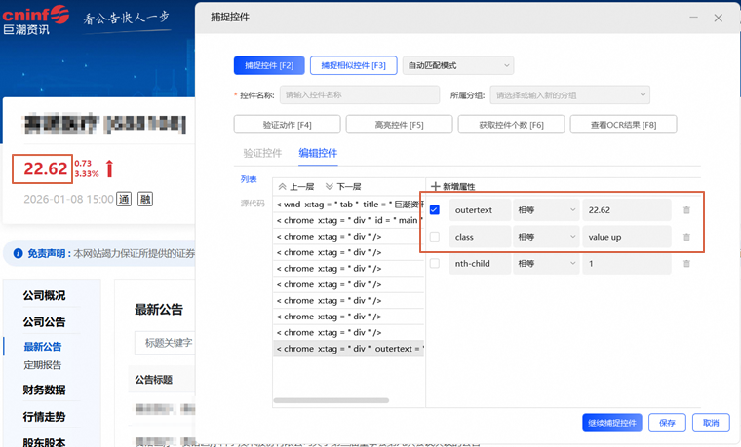
Task: Check the nth-child attribute checkbox
Action: pos(435,263)
